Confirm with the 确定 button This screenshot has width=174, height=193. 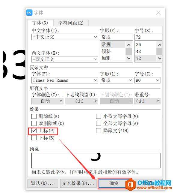114,183
